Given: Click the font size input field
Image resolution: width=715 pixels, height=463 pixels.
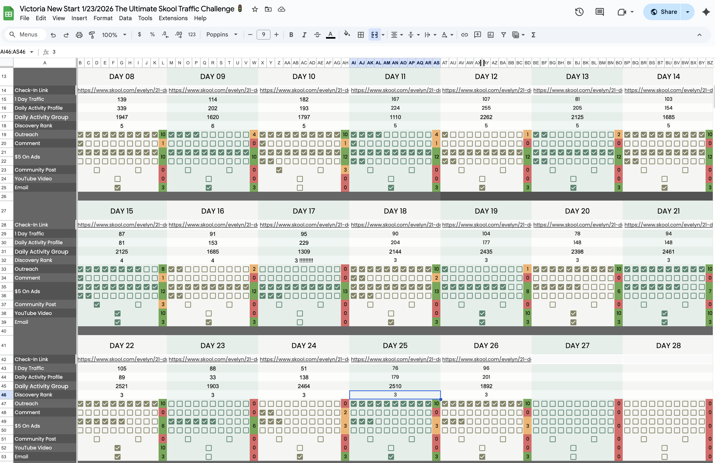Looking at the screenshot, I should tap(263, 35).
